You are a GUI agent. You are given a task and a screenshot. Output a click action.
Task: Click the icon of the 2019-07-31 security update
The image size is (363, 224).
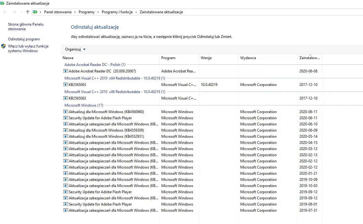click(66, 210)
